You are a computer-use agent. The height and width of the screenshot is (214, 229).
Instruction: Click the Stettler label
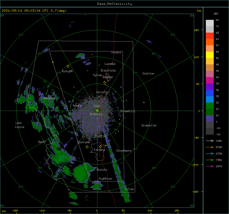click(148, 74)
